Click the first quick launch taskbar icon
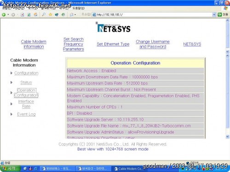 (x=25, y=169)
